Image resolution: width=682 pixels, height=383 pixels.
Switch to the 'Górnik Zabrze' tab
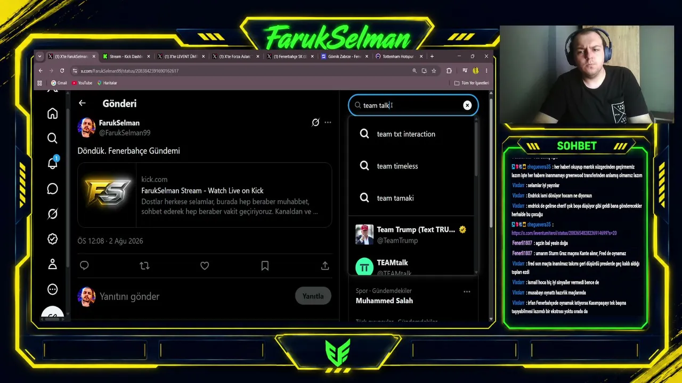tap(345, 56)
